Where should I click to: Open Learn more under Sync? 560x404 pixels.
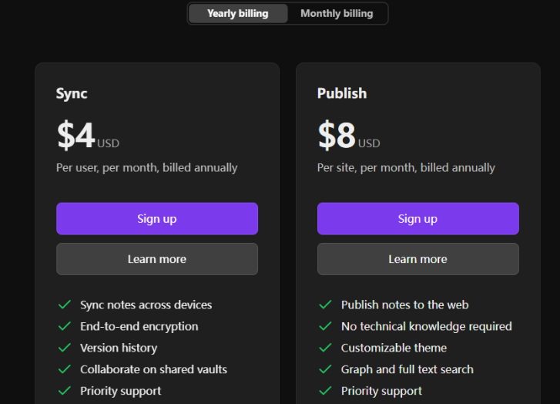pos(157,259)
